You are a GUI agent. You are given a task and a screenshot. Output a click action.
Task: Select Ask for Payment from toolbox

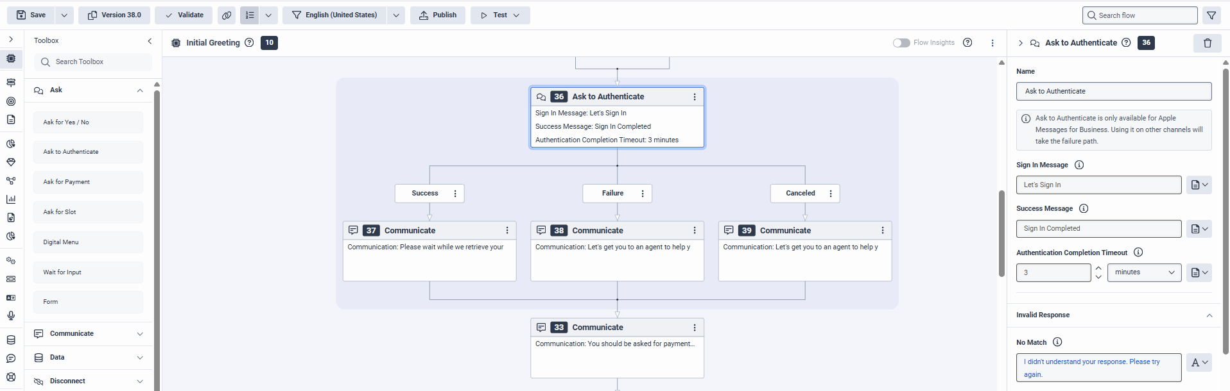pyautogui.click(x=88, y=182)
